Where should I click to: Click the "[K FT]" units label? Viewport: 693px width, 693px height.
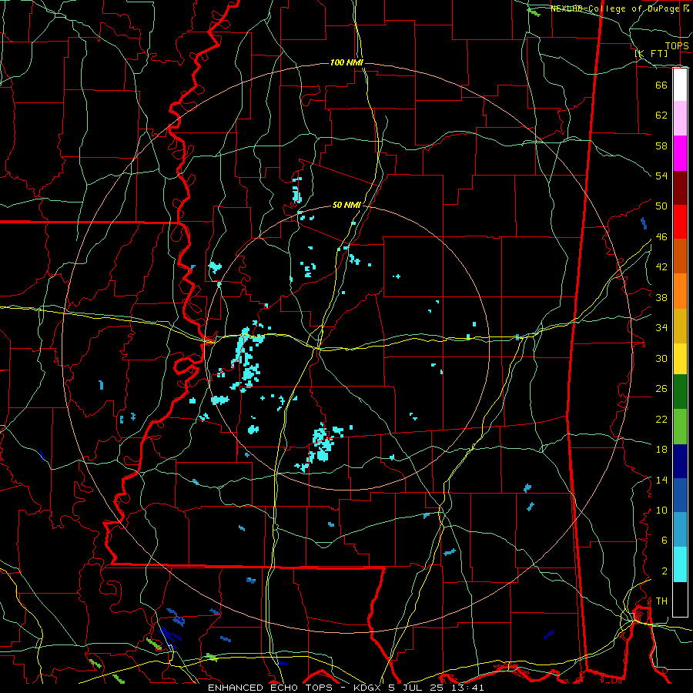[651, 53]
